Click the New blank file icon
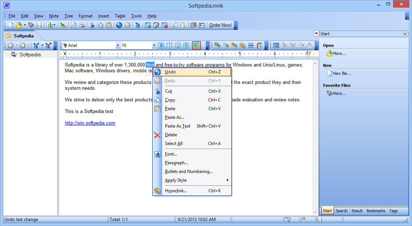 (11, 25)
